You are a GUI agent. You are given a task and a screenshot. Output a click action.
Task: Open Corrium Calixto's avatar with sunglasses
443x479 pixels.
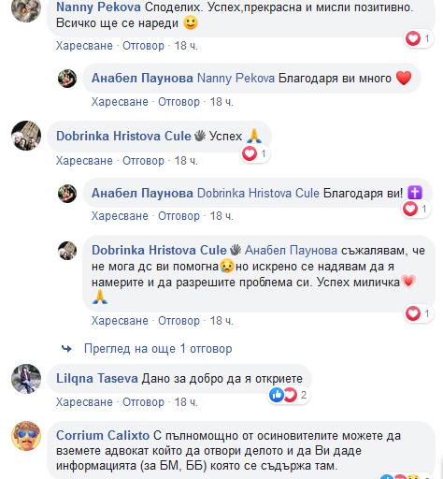coord(26,436)
